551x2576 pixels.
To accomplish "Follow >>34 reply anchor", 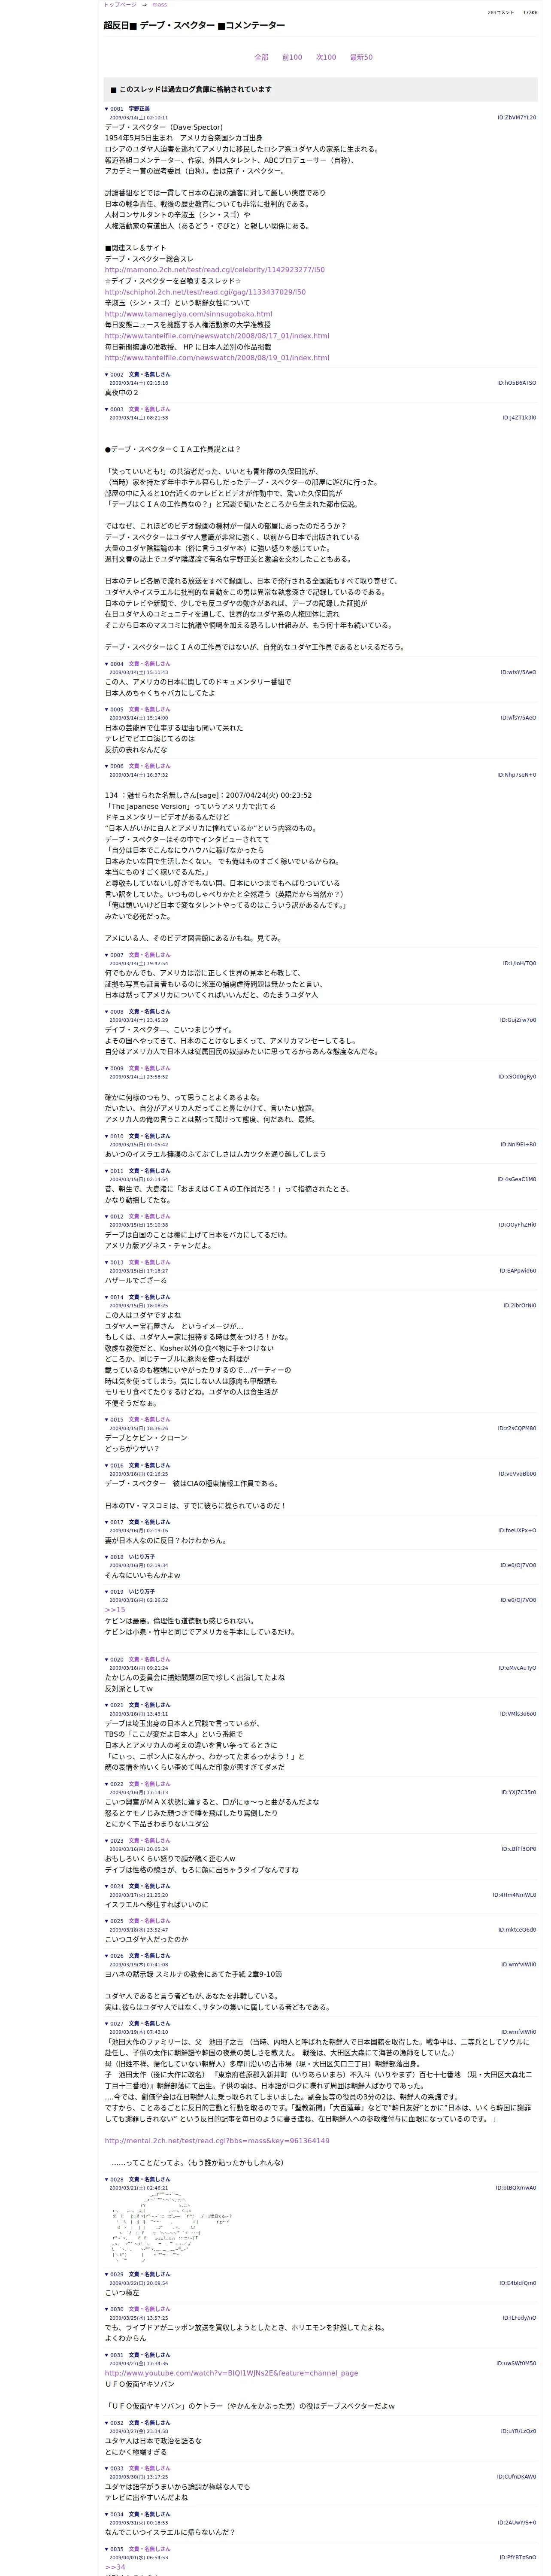I will [x=115, y=2567].
